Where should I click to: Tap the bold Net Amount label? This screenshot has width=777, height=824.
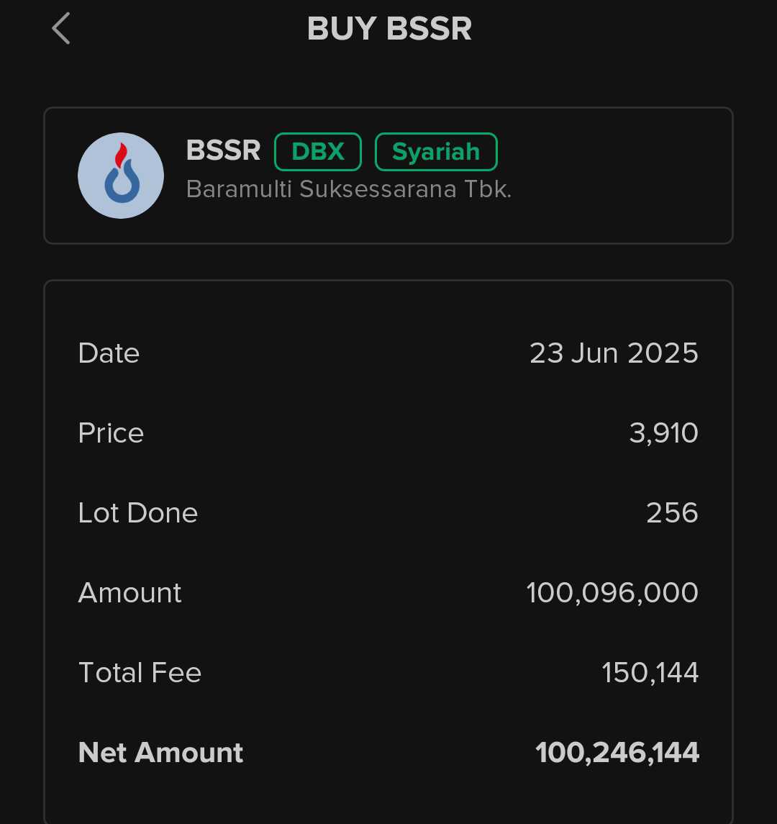160,753
